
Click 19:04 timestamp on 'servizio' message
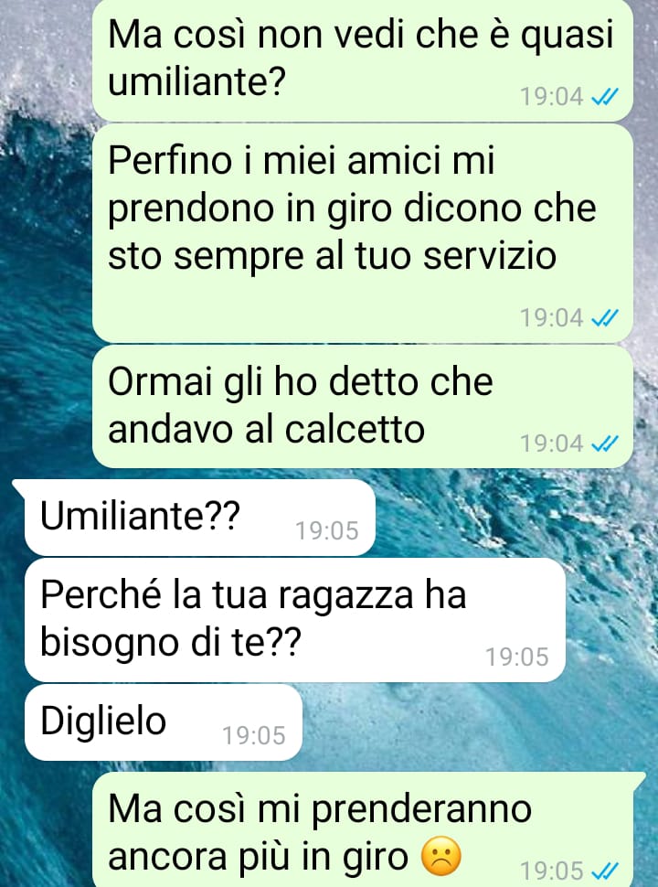(551, 318)
